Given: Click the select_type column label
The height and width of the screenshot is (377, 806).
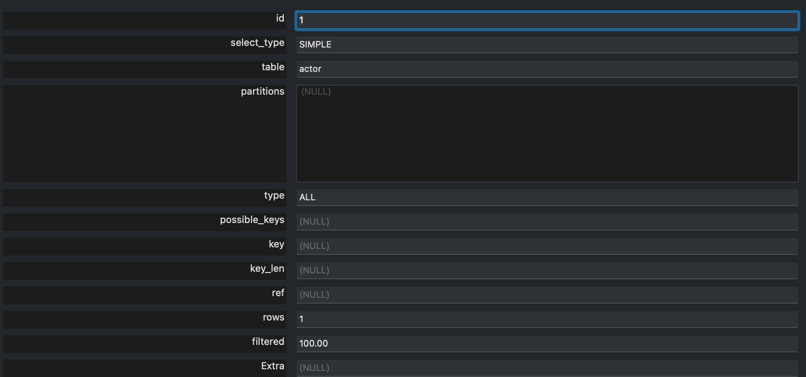Looking at the screenshot, I should tap(257, 43).
